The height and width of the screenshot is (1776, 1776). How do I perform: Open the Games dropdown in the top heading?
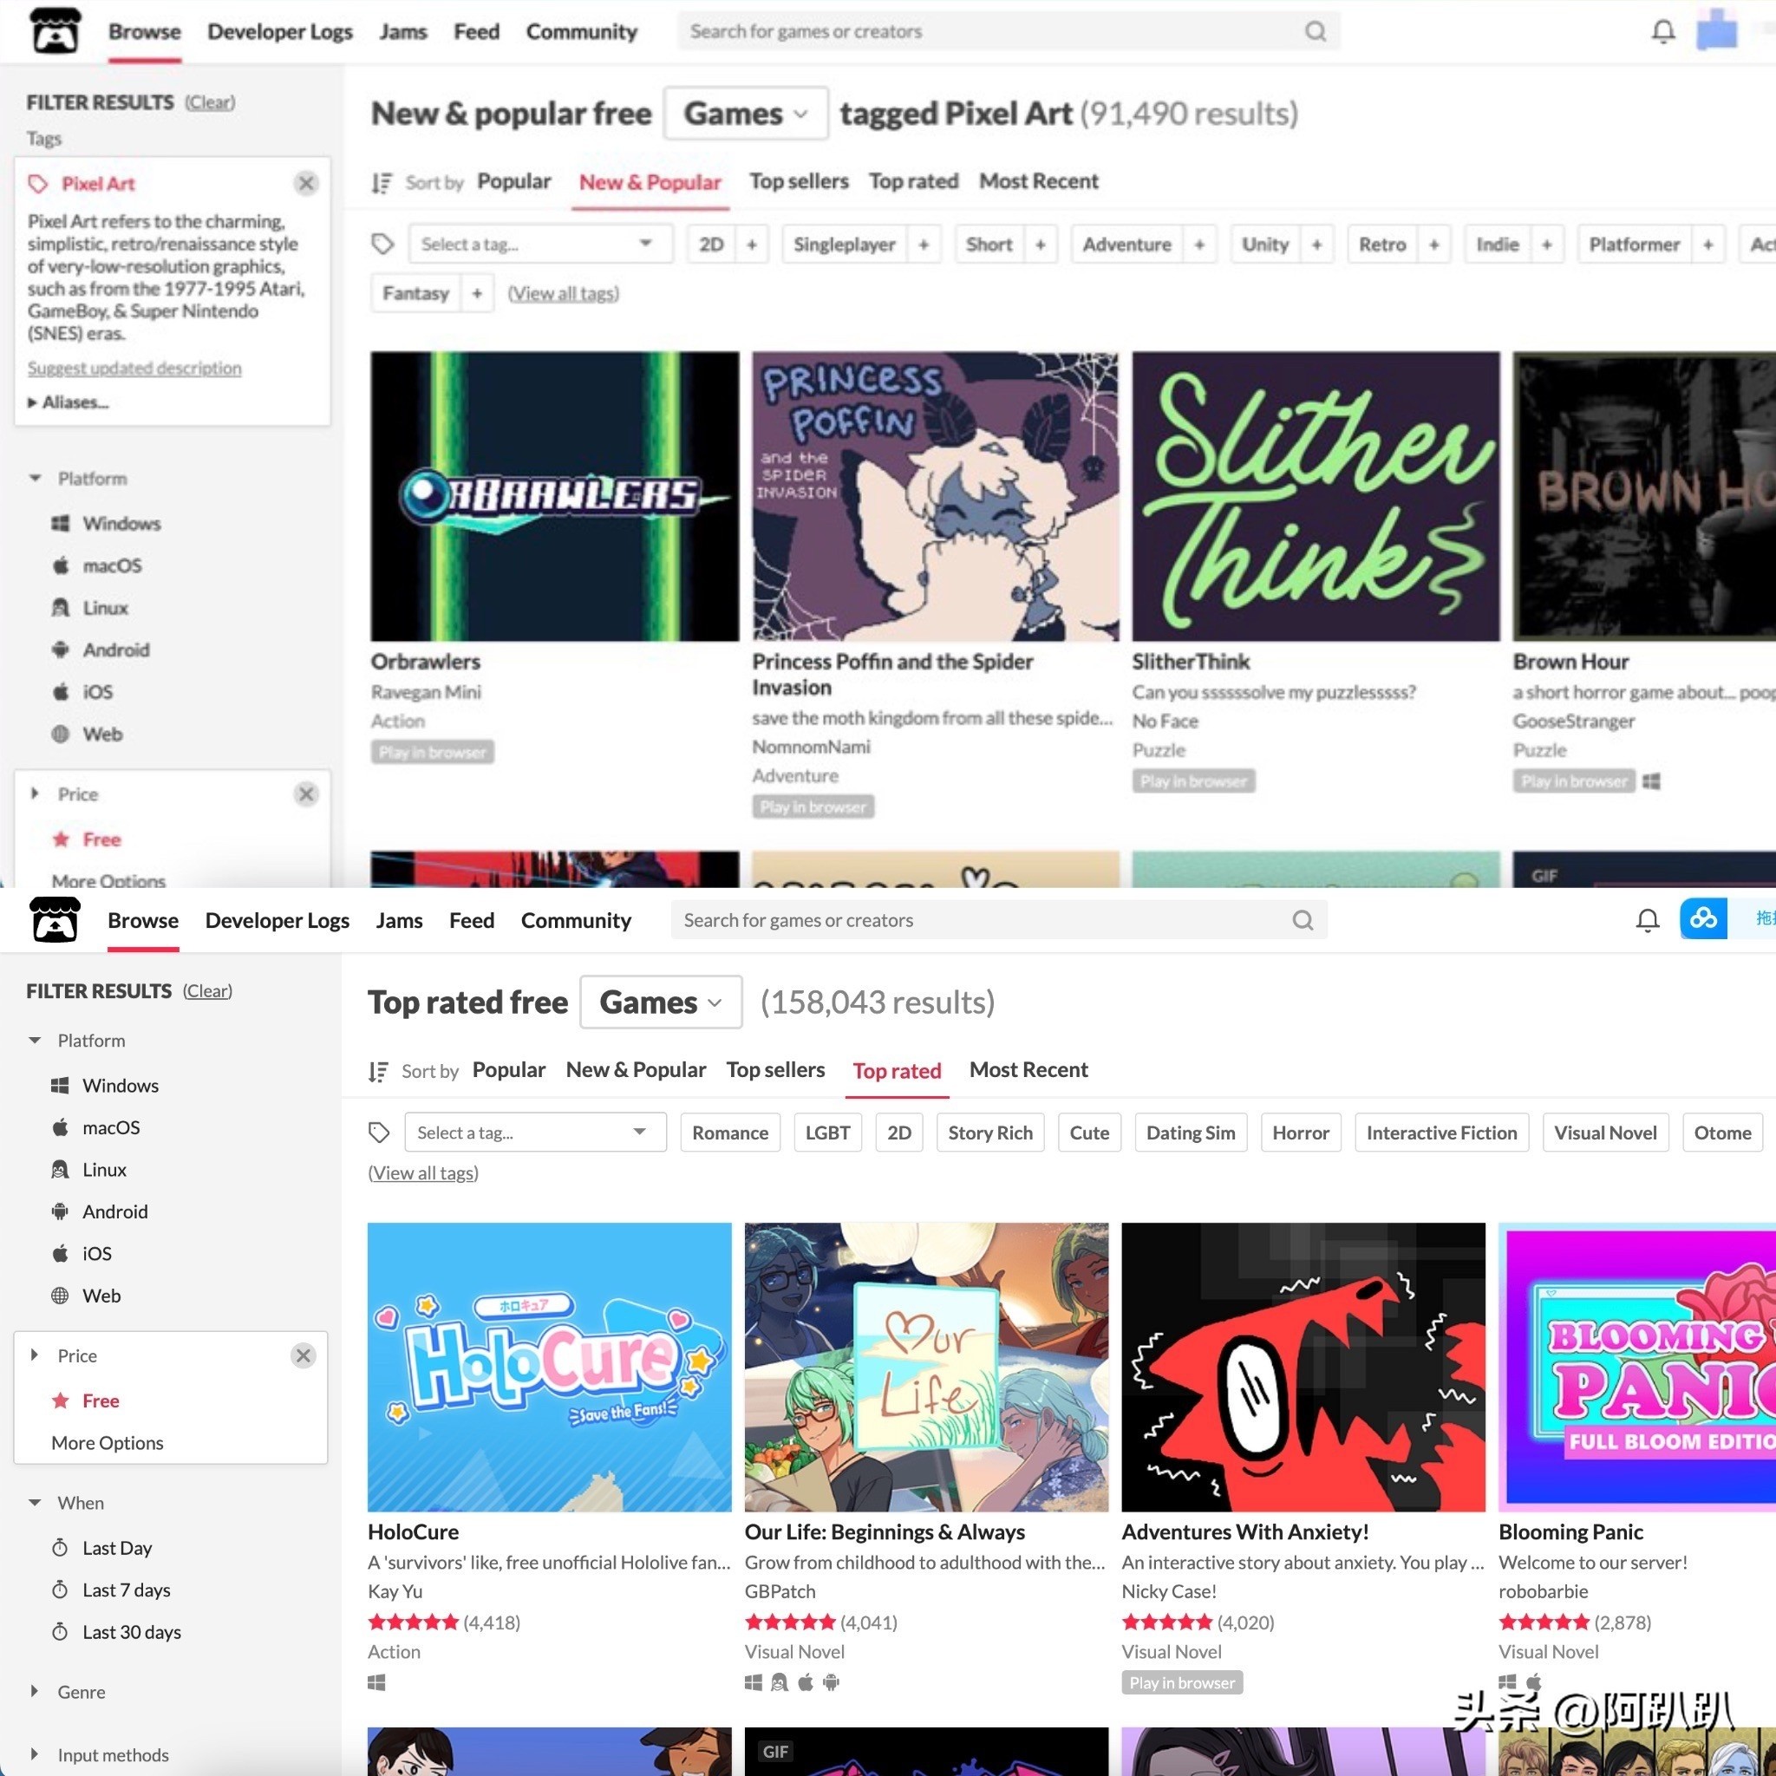pyautogui.click(x=746, y=113)
